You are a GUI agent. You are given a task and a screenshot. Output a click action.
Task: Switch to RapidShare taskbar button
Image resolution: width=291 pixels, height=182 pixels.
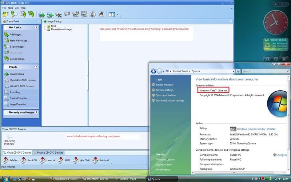pos(65,179)
